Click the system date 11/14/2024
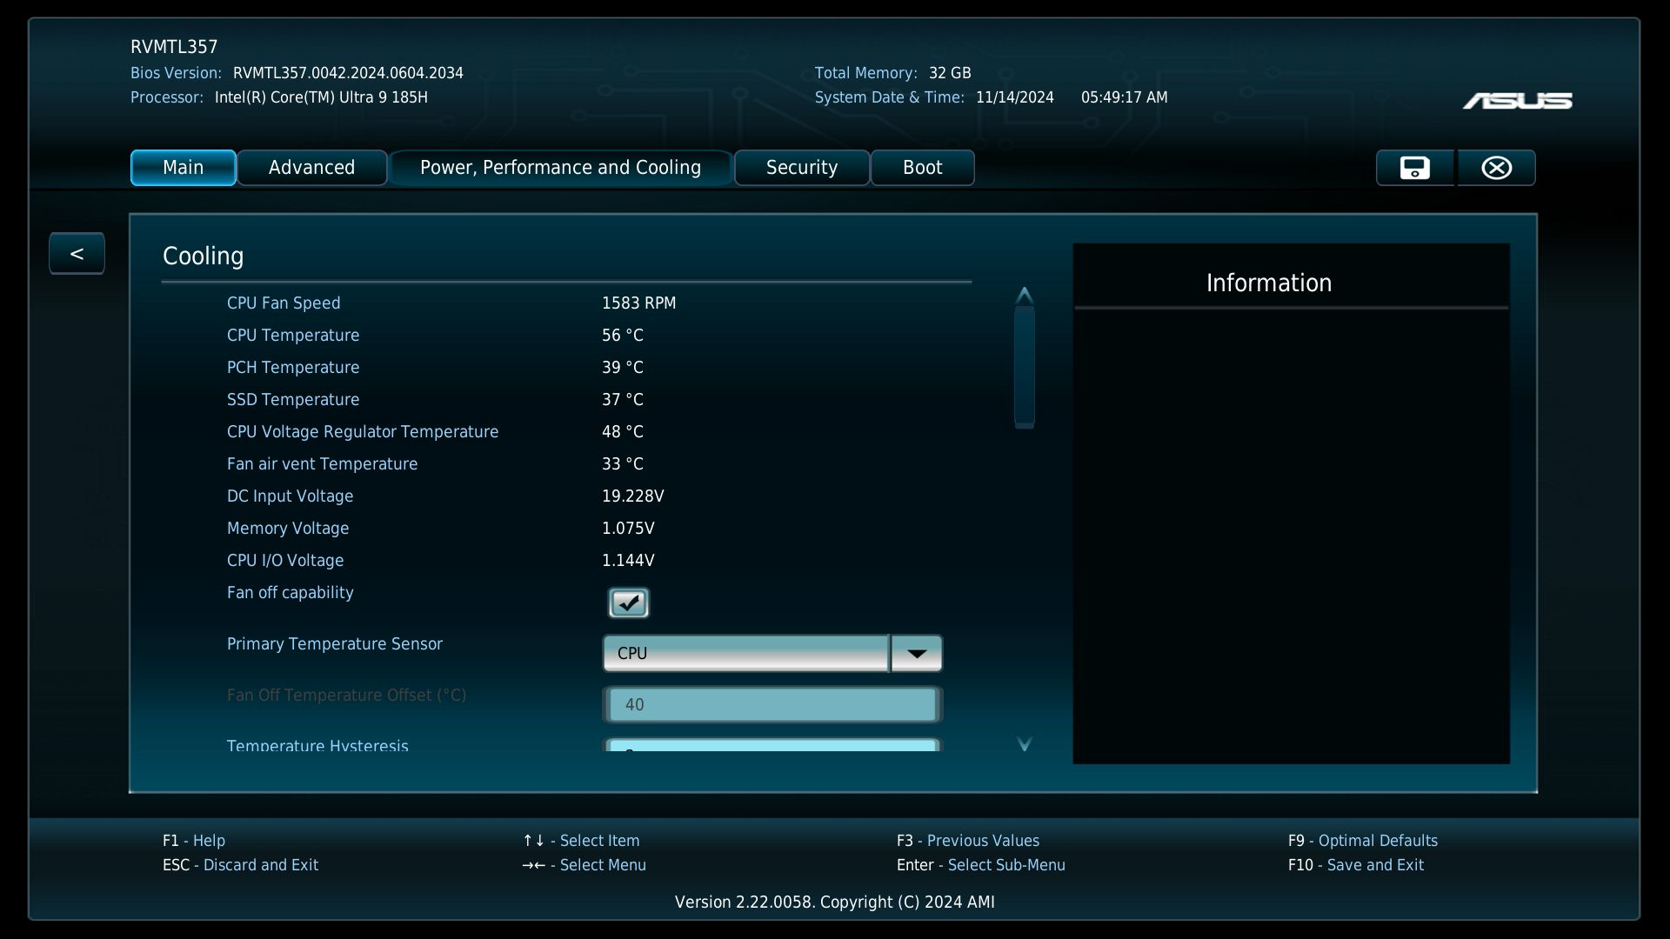The height and width of the screenshot is (939, 1670). [x=1014, y=97]
